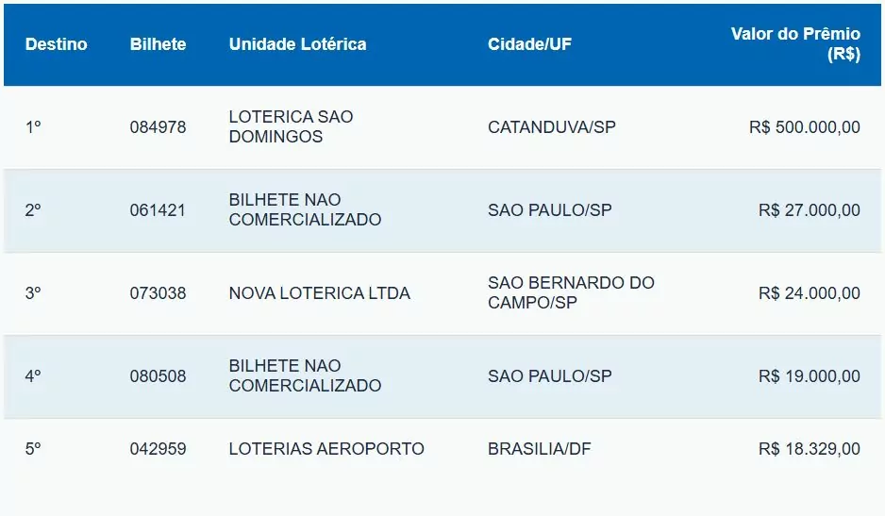Screen dimensions: 885x516
Task: Click the R$ 27.000,00 prize value
Action: [x=809, y=210]
